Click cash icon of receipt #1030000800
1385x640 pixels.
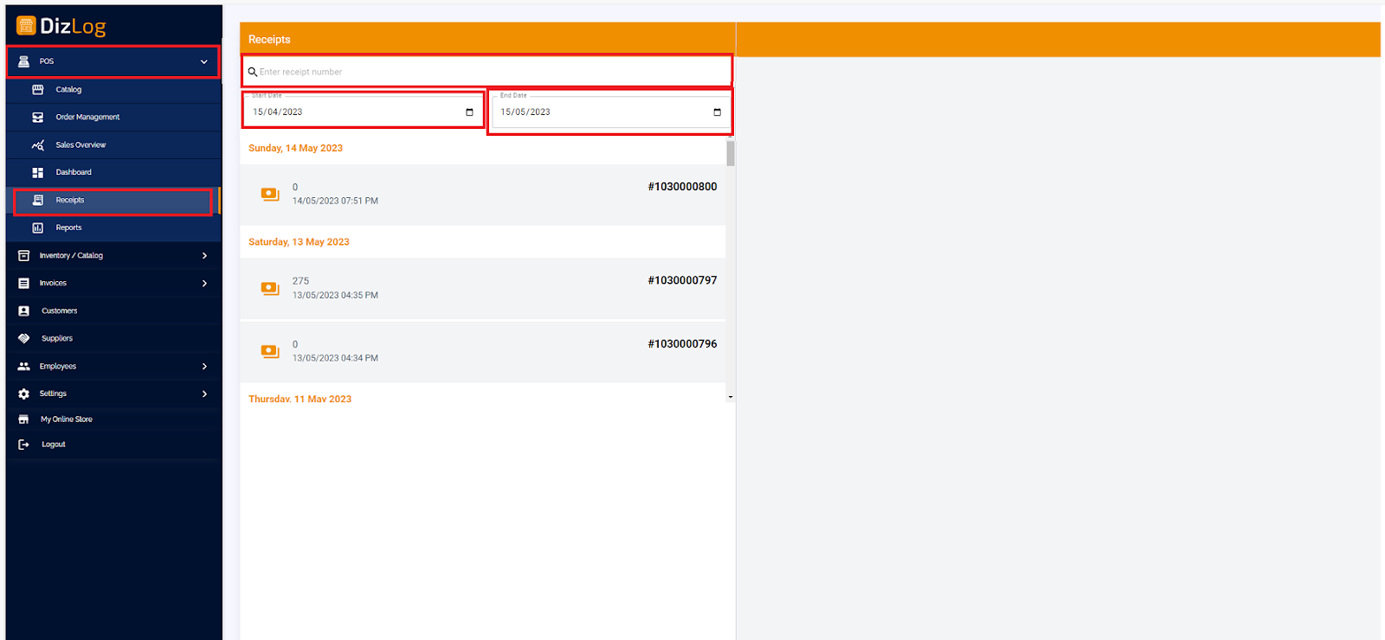[270, 194]
